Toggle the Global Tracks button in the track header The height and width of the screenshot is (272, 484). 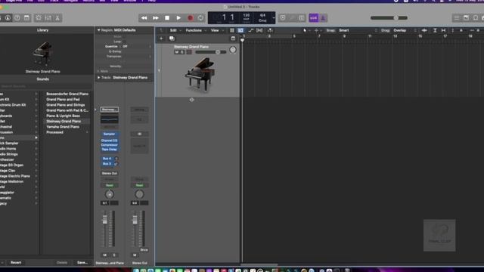click(233, 39)
